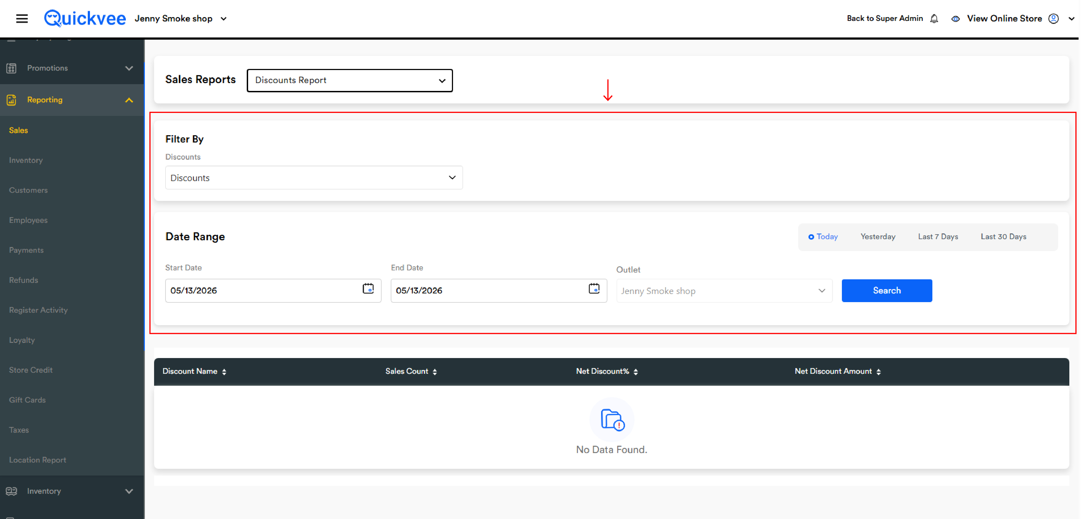The height and width of the screenshot is (519, 1087).
Task: Open the Gift Cards menu item
Action: [x=27, y=400]
